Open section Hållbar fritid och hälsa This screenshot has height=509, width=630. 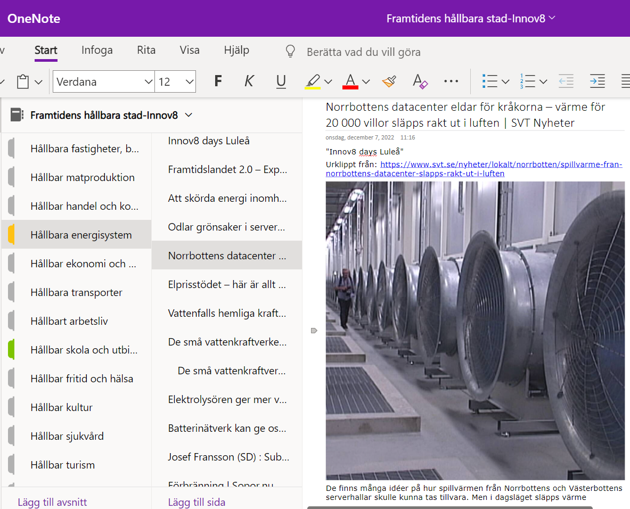[x=76, y=379]
